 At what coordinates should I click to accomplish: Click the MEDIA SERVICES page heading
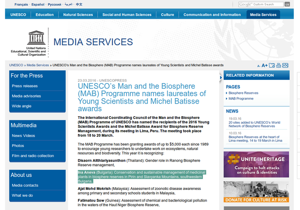(x=93, y=42)
